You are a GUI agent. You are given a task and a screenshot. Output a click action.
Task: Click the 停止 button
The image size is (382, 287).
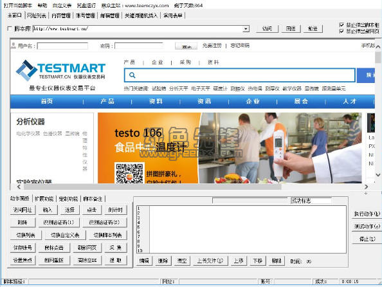point(367,239)
